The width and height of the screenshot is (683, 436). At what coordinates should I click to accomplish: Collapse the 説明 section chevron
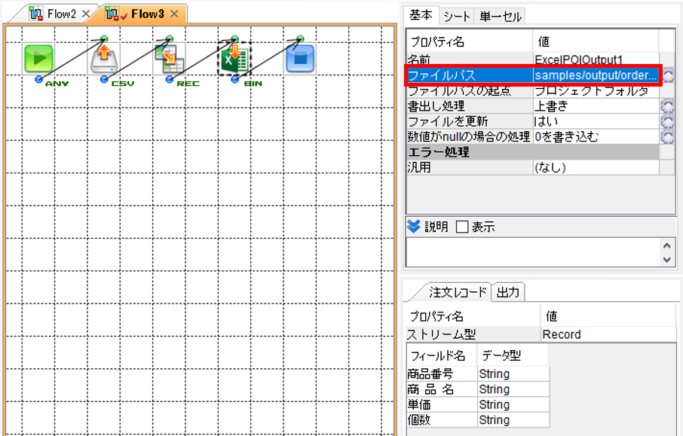(413, 226)
